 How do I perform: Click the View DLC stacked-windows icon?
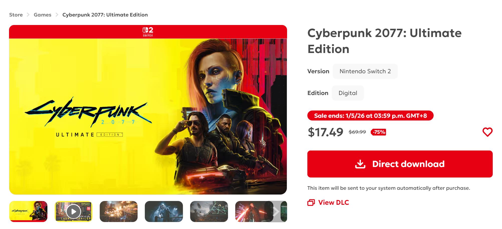pos(311,202)
